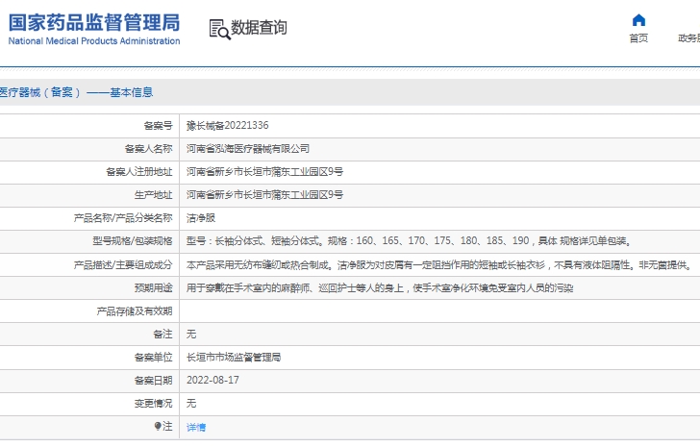
Task: Click the 备案人名称 field label
Action: point(149,149)
